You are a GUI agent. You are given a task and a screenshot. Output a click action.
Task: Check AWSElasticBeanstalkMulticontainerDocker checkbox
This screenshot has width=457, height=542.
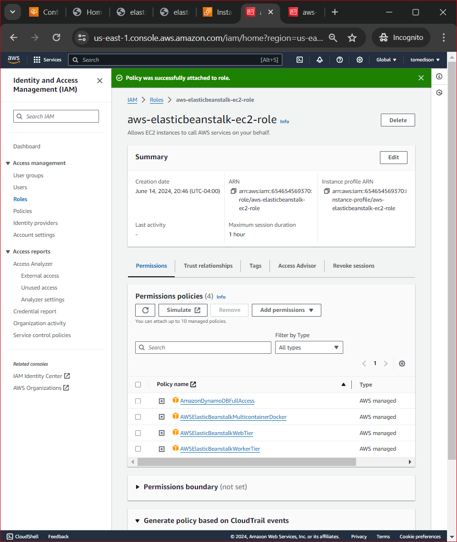pyautogui.click(x=138, y=417)
